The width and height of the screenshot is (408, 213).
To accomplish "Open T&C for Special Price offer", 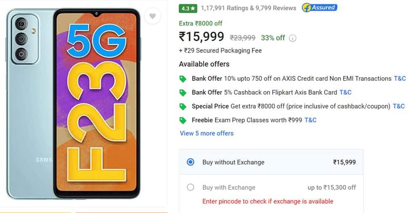I will pyautogui.click(x=399, y=106).
